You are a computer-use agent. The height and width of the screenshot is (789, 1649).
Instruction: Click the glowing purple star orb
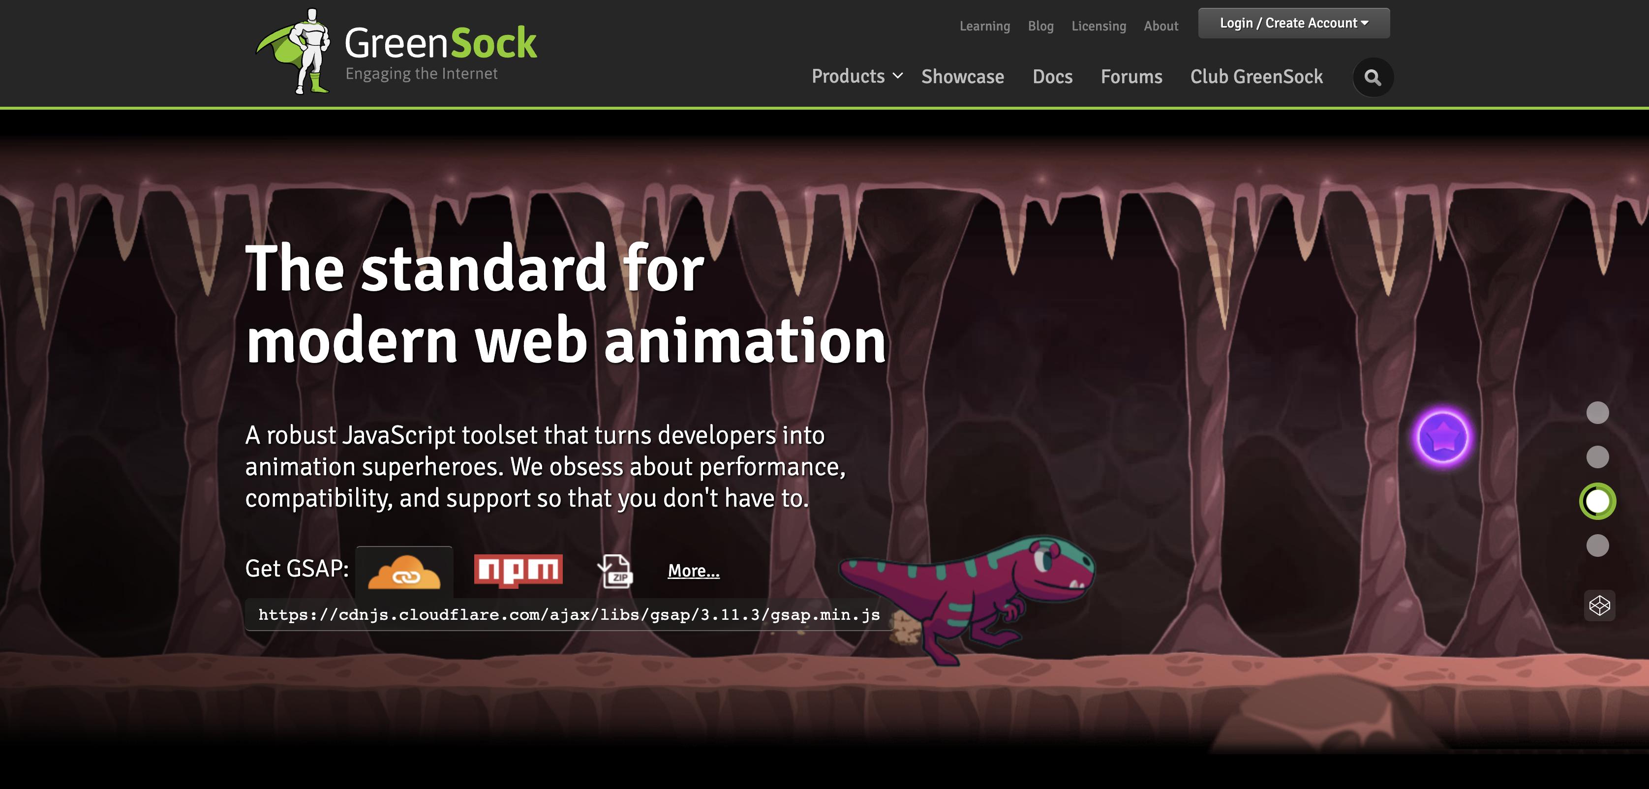click(1442, 438)
